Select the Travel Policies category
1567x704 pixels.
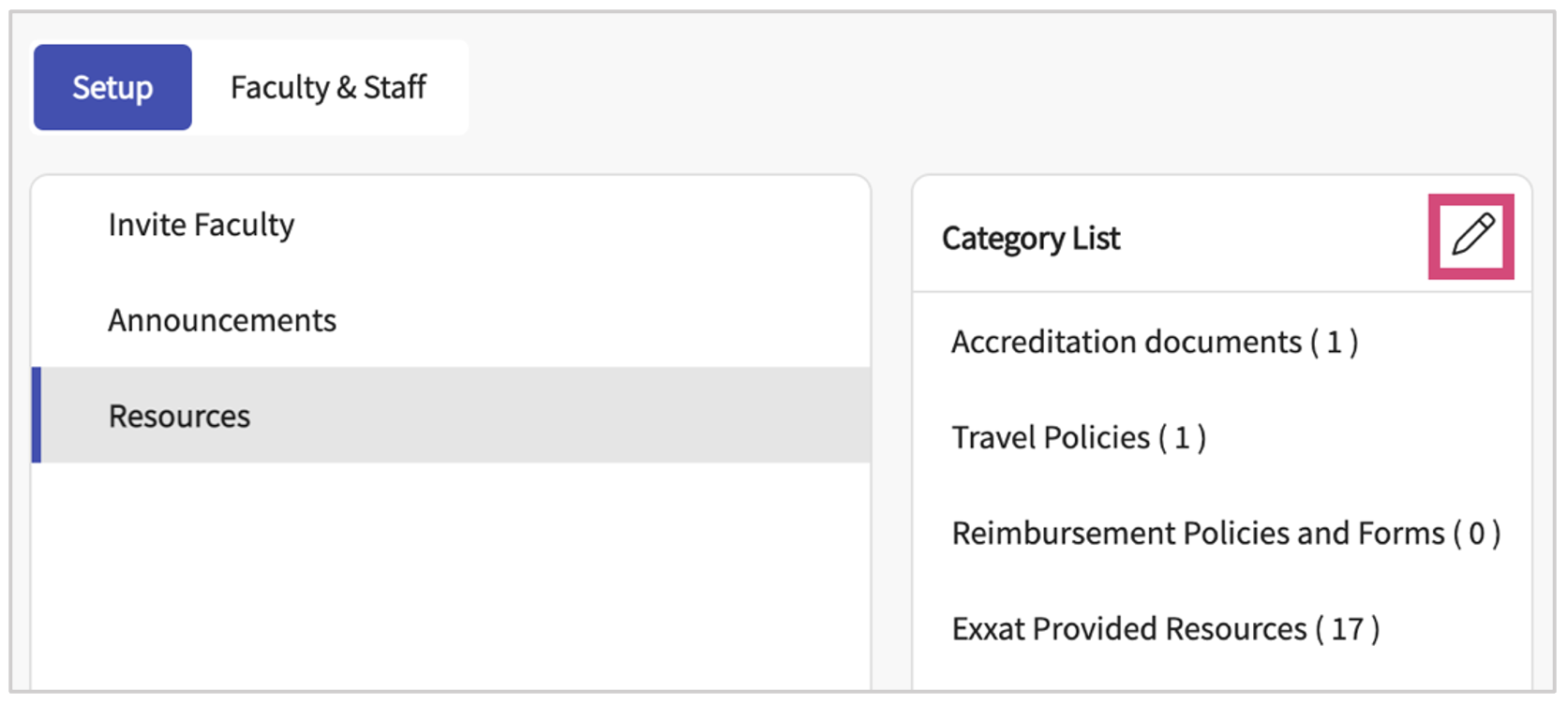(x=1078, y=437)
